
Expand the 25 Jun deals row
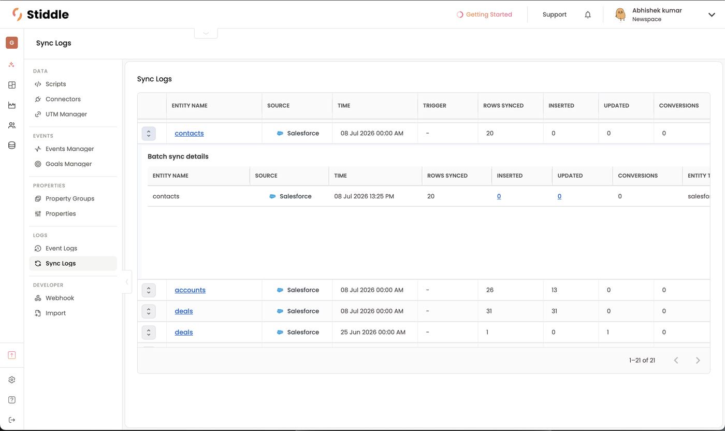149,332
